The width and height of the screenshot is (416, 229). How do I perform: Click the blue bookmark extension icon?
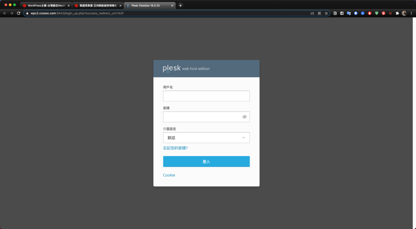pyautogui.click(x=356, y=13)
